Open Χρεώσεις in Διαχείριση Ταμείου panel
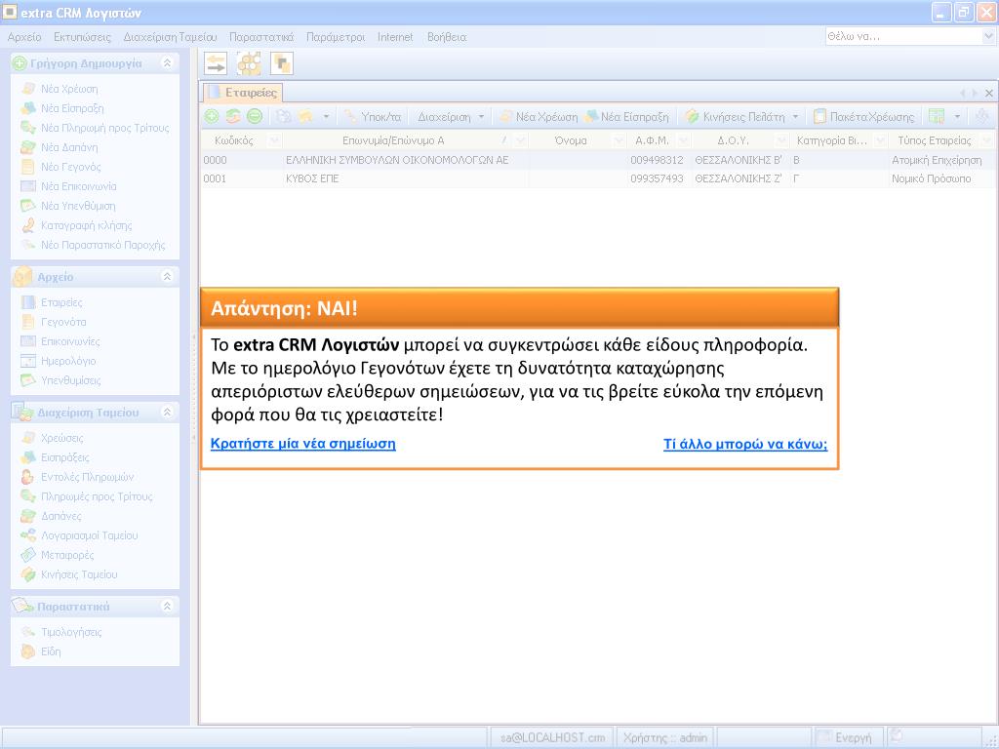Screen dimensions: 999x749 pyautogui.click(x=61, y=438)
